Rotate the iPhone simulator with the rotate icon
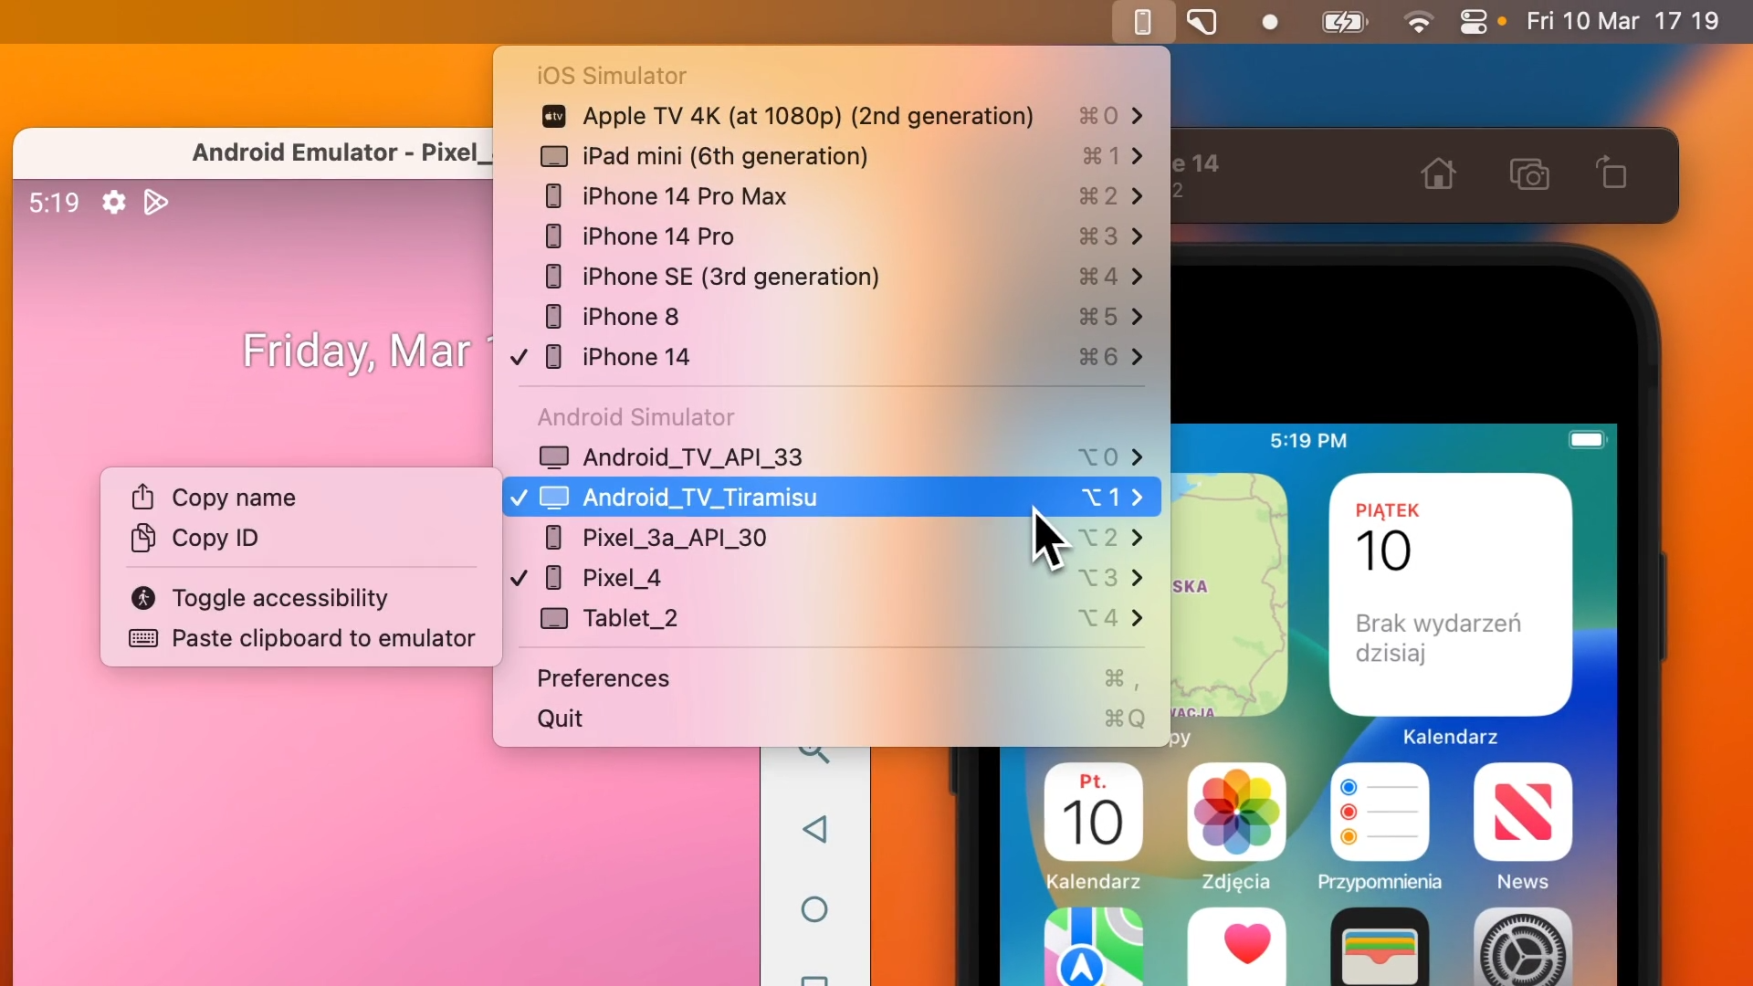 pos(1613,173)
